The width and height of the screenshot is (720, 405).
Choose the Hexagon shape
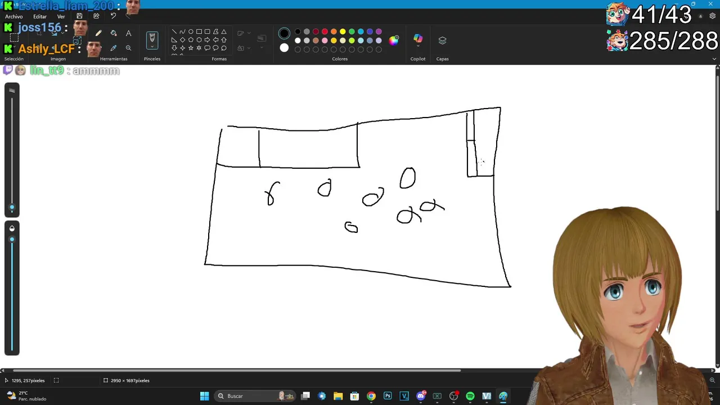(199, 40)
